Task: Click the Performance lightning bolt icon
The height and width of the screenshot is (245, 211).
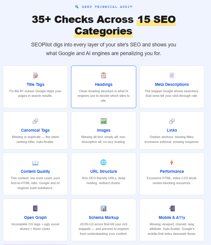Action: coord(172,162)
